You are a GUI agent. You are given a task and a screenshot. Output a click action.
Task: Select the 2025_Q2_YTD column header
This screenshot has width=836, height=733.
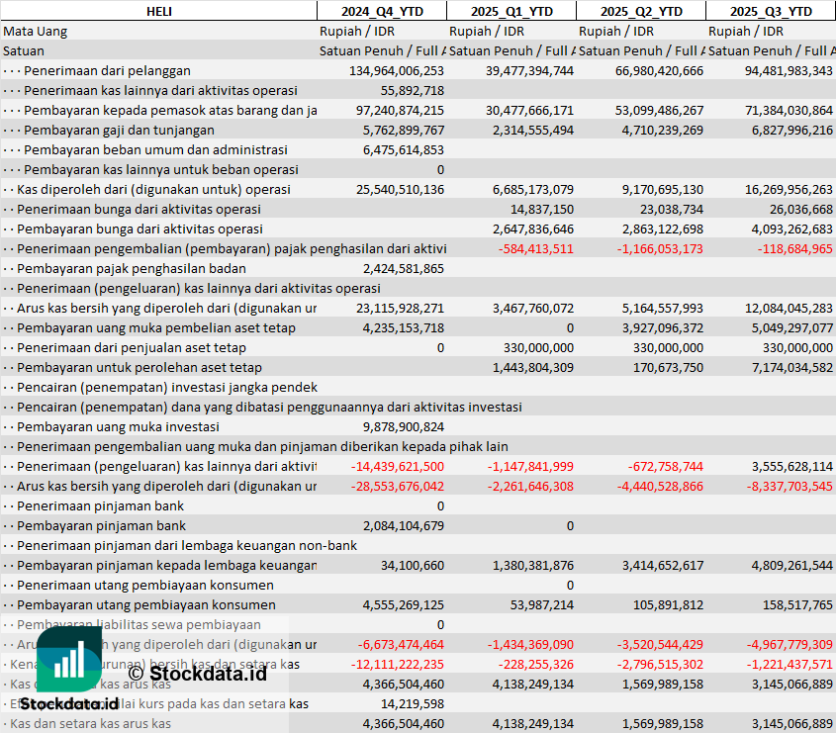pos(641,11)
